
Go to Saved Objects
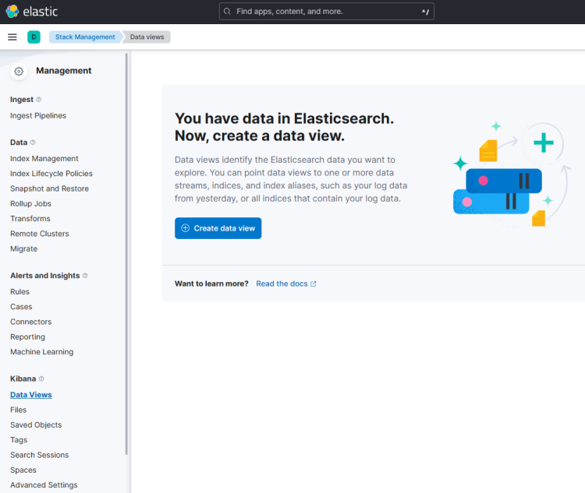[x=36, y=424]
